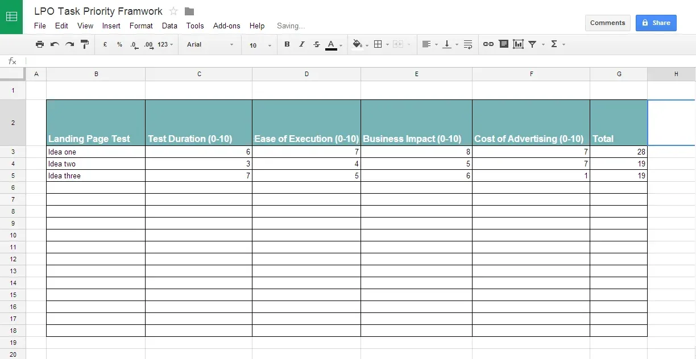Select the cell containing Idea two
Image resolution: width=696 pixels, height=359 pixels.
(96, 164)
